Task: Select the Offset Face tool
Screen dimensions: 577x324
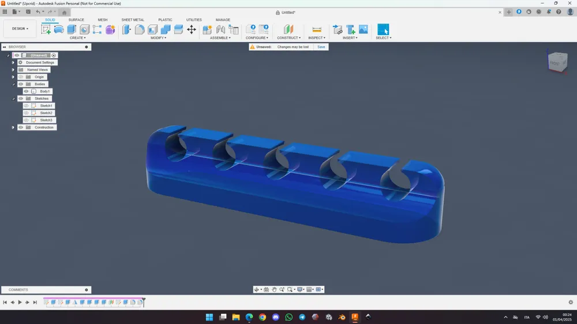Action: pos(178,29)
